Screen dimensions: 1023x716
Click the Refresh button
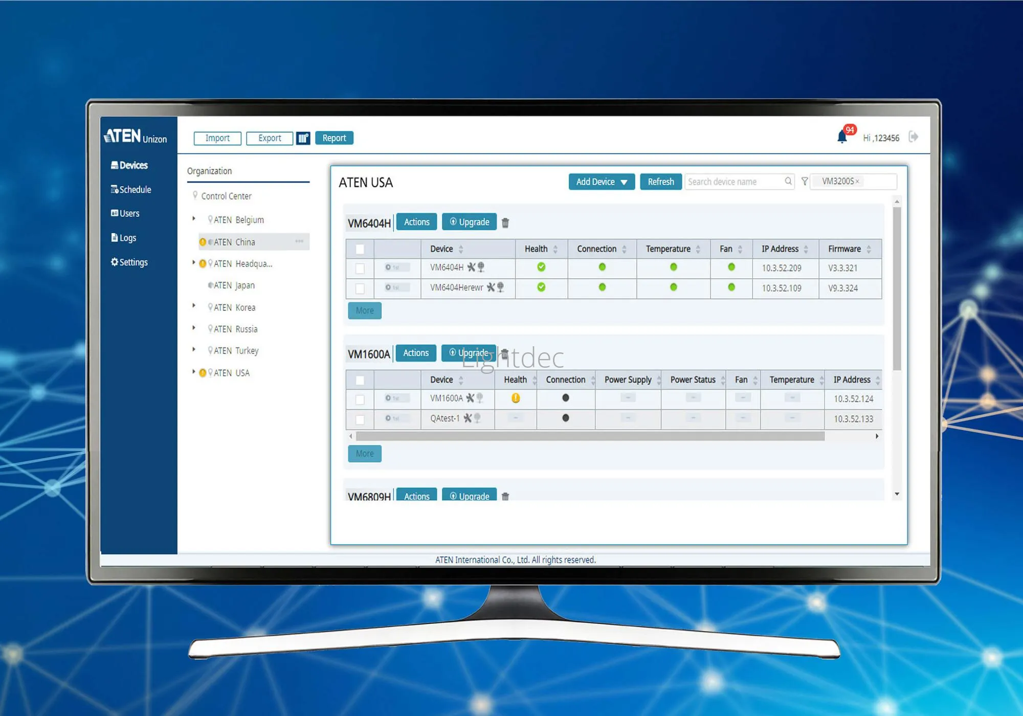[660, 182]
